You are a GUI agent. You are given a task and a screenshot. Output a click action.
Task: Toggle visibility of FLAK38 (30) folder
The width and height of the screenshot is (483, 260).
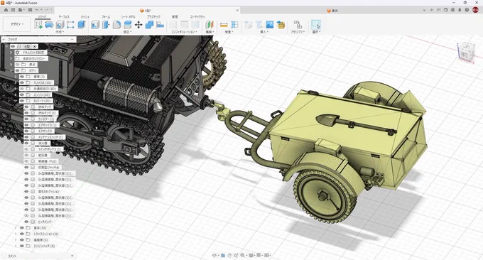click(x=22, y=82)
